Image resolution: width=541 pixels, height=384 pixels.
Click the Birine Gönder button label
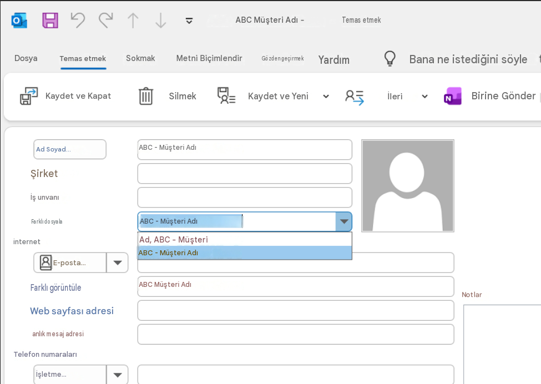point(503,95)
